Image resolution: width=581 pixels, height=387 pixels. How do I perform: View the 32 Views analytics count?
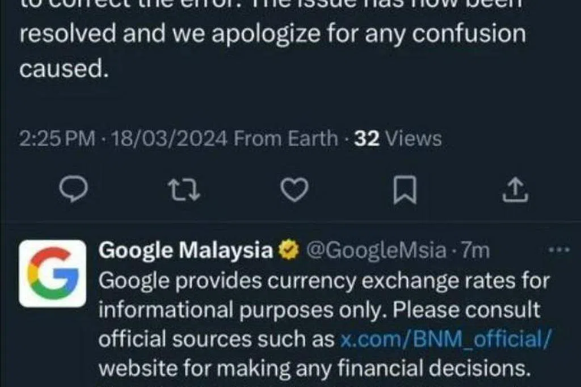(x=398, y=138)
